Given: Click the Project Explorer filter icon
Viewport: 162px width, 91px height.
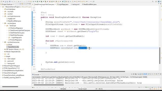Looking at the screenshot, I should (24, 4).
